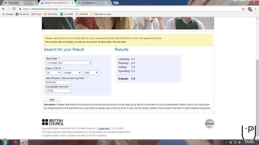The width and height of the screenshot is (259, 145).
Task: Expand the Test Date dropdown
Action: (x=69, y=63)
